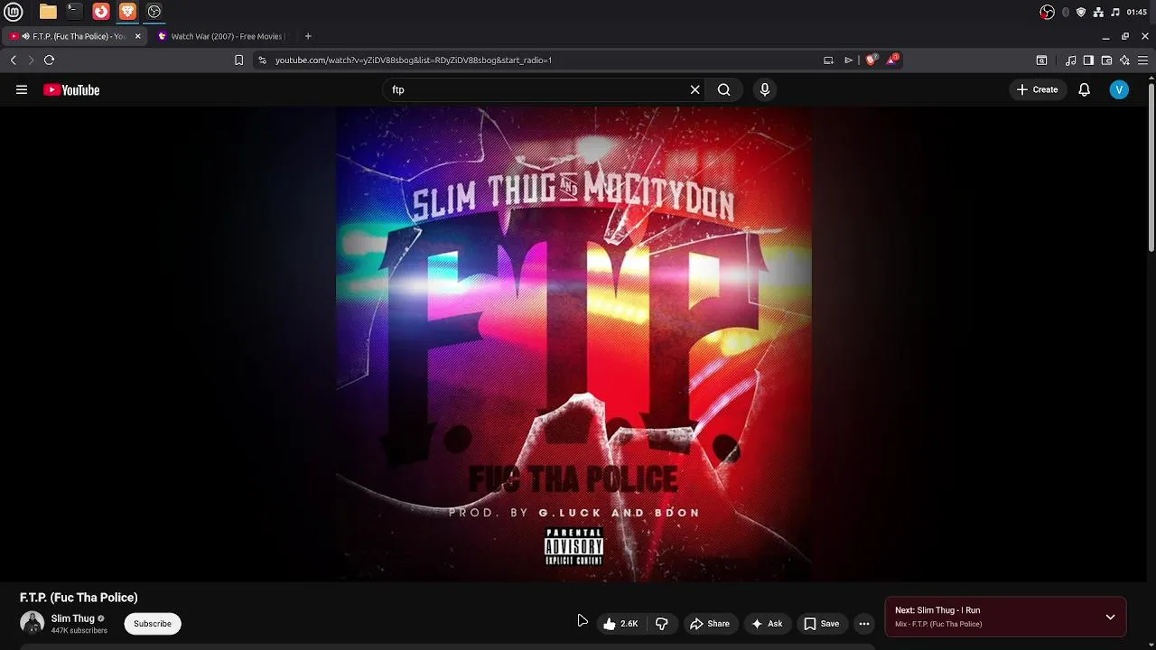Open YouTube notifications bell
Screen dimensions: 1156x650
[x=1085, y=89]
